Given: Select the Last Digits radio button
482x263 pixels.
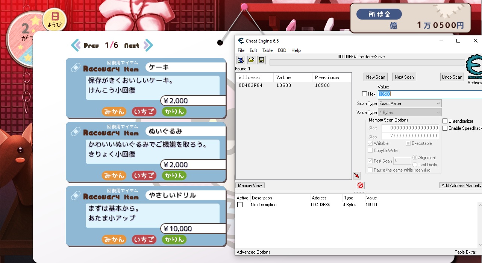Looking at the screenshot, I should [x=415, y=165].
